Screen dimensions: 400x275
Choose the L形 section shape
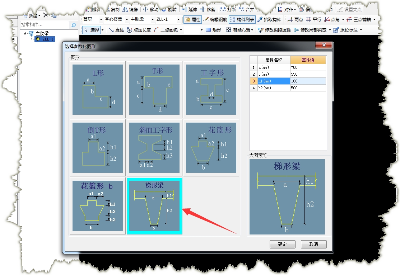pyautogui.click(x=98, y=90)
